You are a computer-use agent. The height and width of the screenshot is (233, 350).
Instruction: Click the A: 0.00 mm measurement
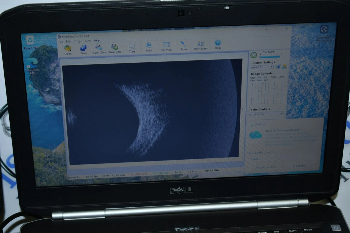click(x=139, y=174)
